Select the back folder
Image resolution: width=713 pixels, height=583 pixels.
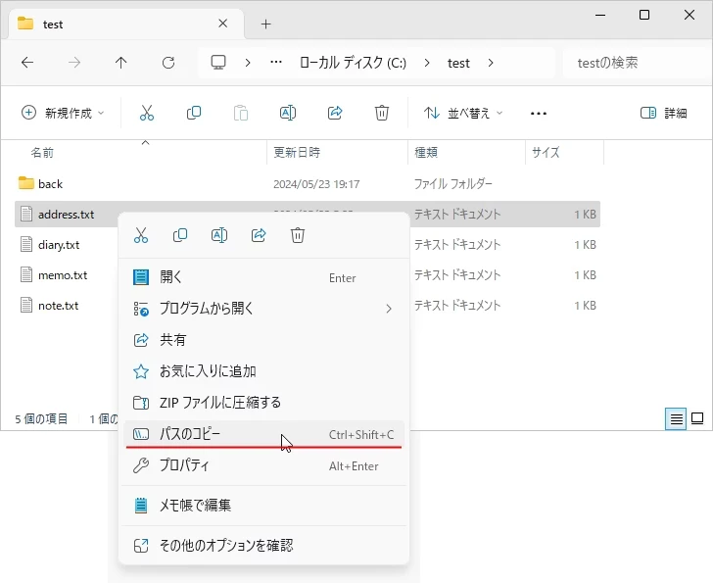[50, 184]
